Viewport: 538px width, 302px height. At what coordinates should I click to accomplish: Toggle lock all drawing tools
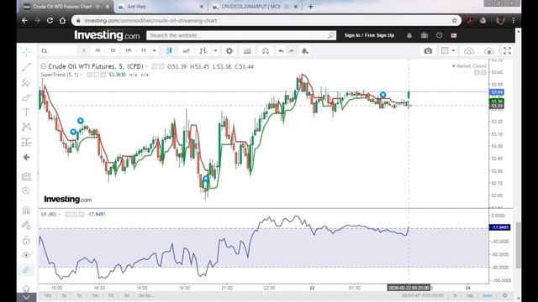coord(26,240)
